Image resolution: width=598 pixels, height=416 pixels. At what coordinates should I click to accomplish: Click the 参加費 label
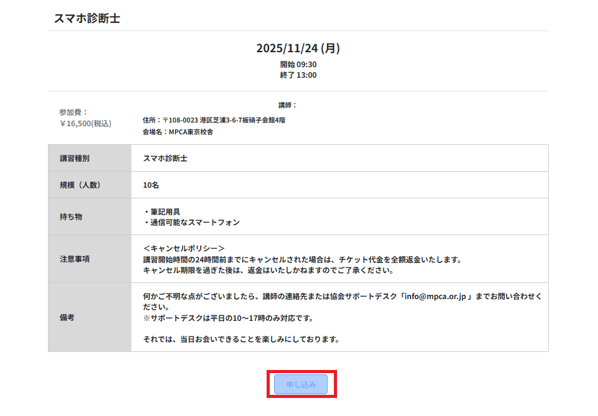tap(74, 112)
